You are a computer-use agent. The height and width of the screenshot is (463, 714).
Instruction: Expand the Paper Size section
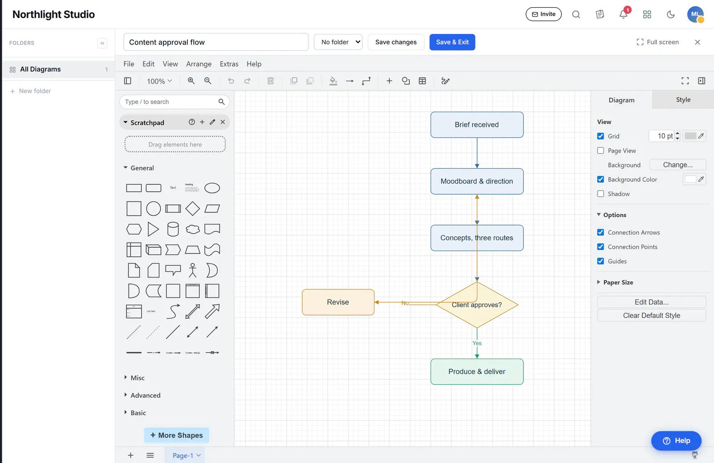point(618,282)
